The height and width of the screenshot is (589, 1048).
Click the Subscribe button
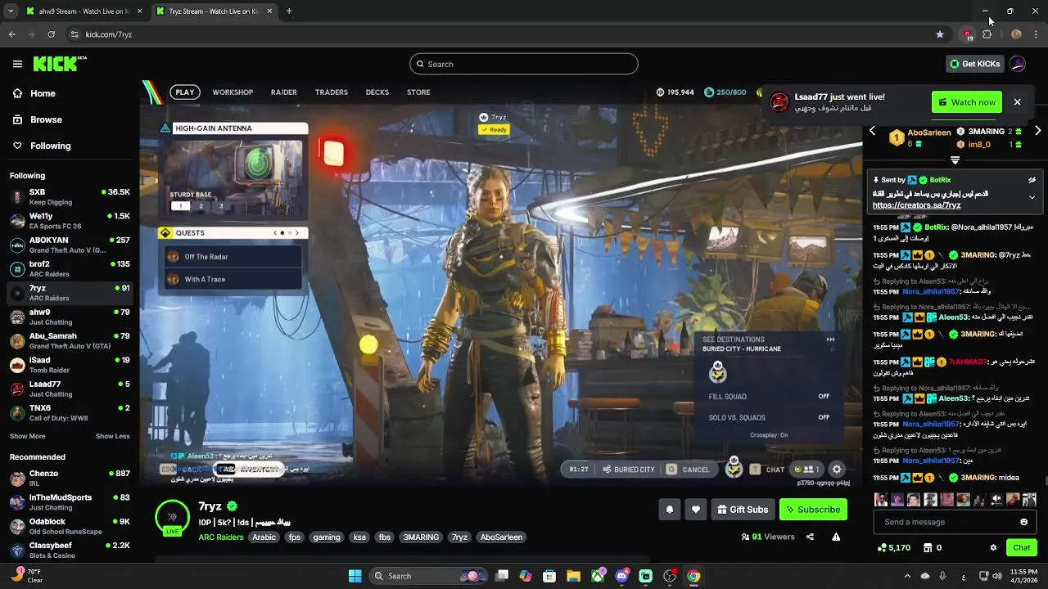click(813, 510)
